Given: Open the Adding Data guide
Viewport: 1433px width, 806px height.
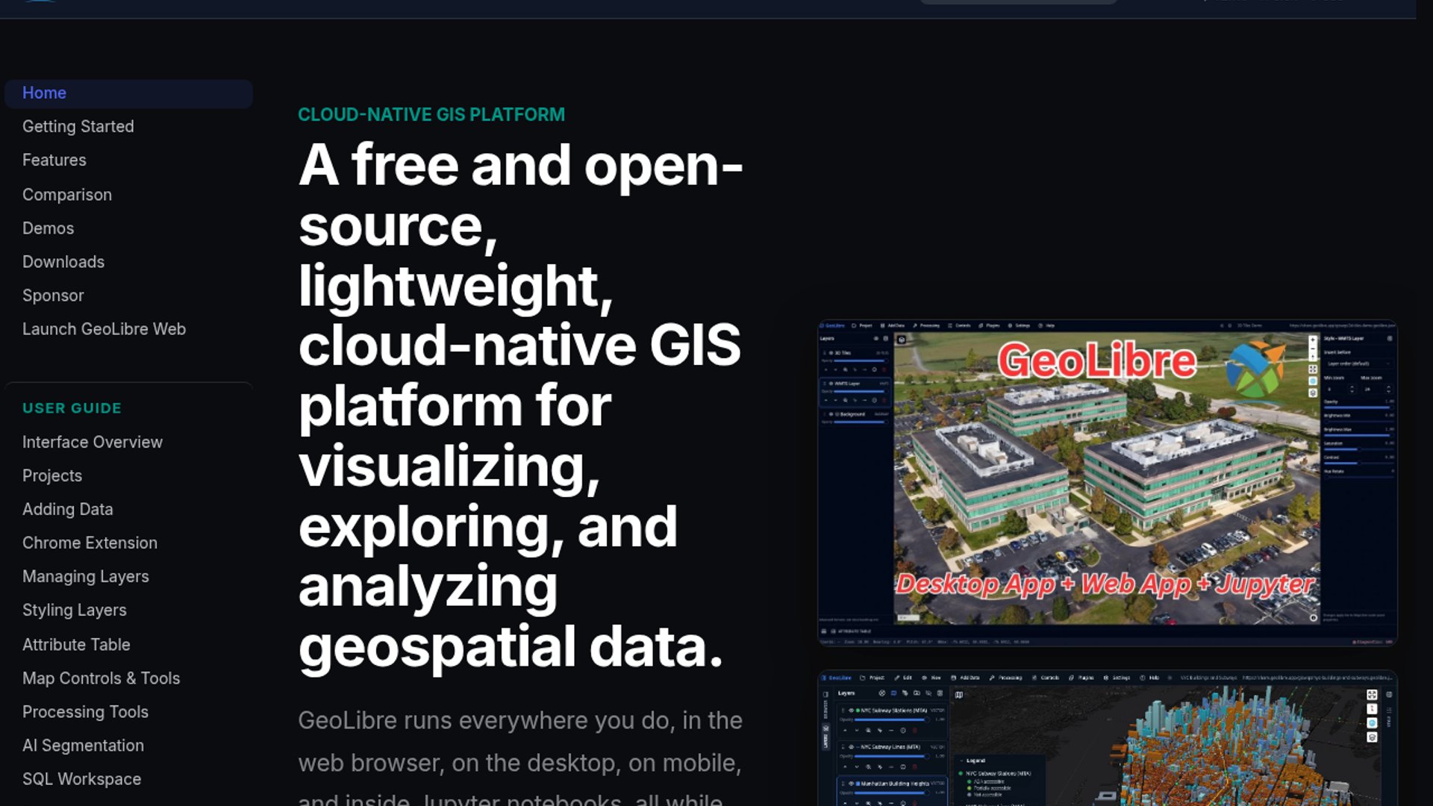Looking at the screenshot, I should point(68,510).
